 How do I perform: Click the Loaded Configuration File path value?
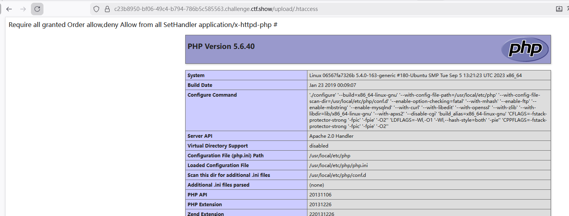[x=338, y=166]
